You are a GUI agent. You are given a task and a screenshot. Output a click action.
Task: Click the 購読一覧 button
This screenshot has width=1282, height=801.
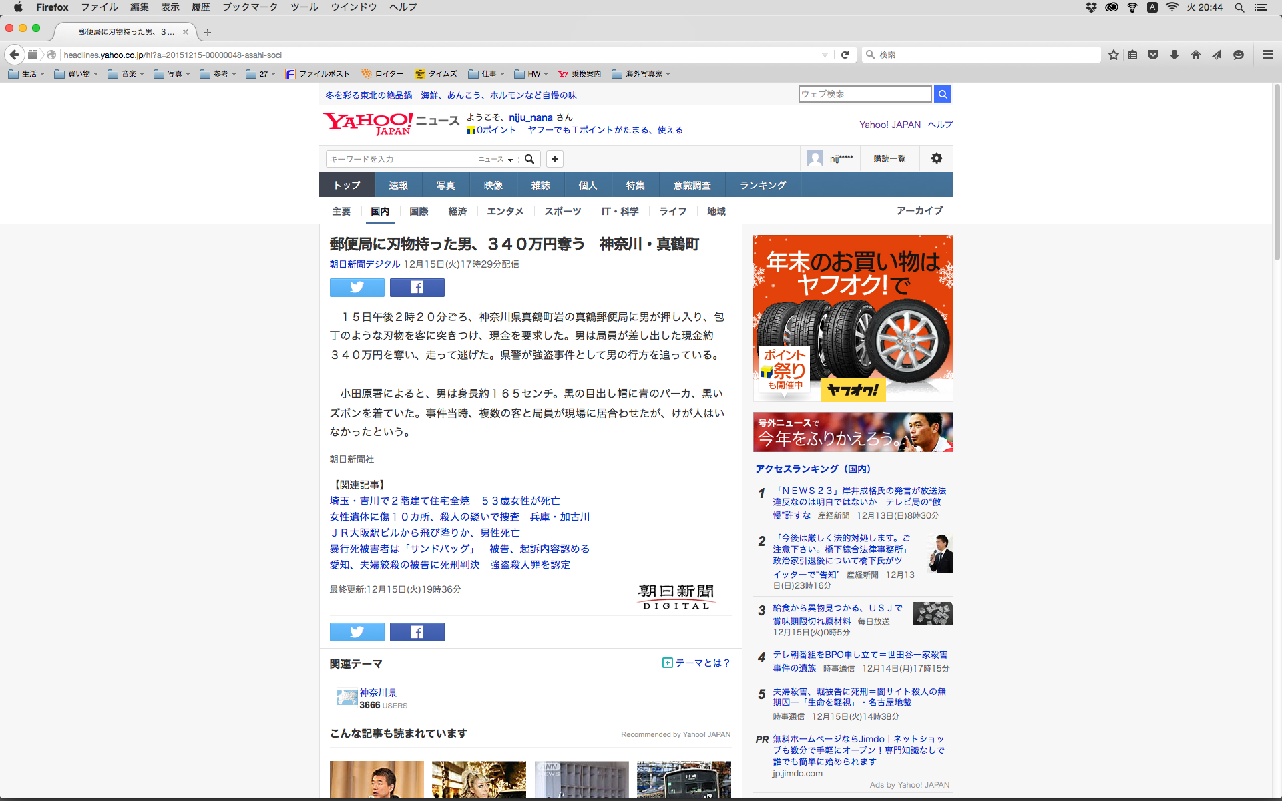889,158
